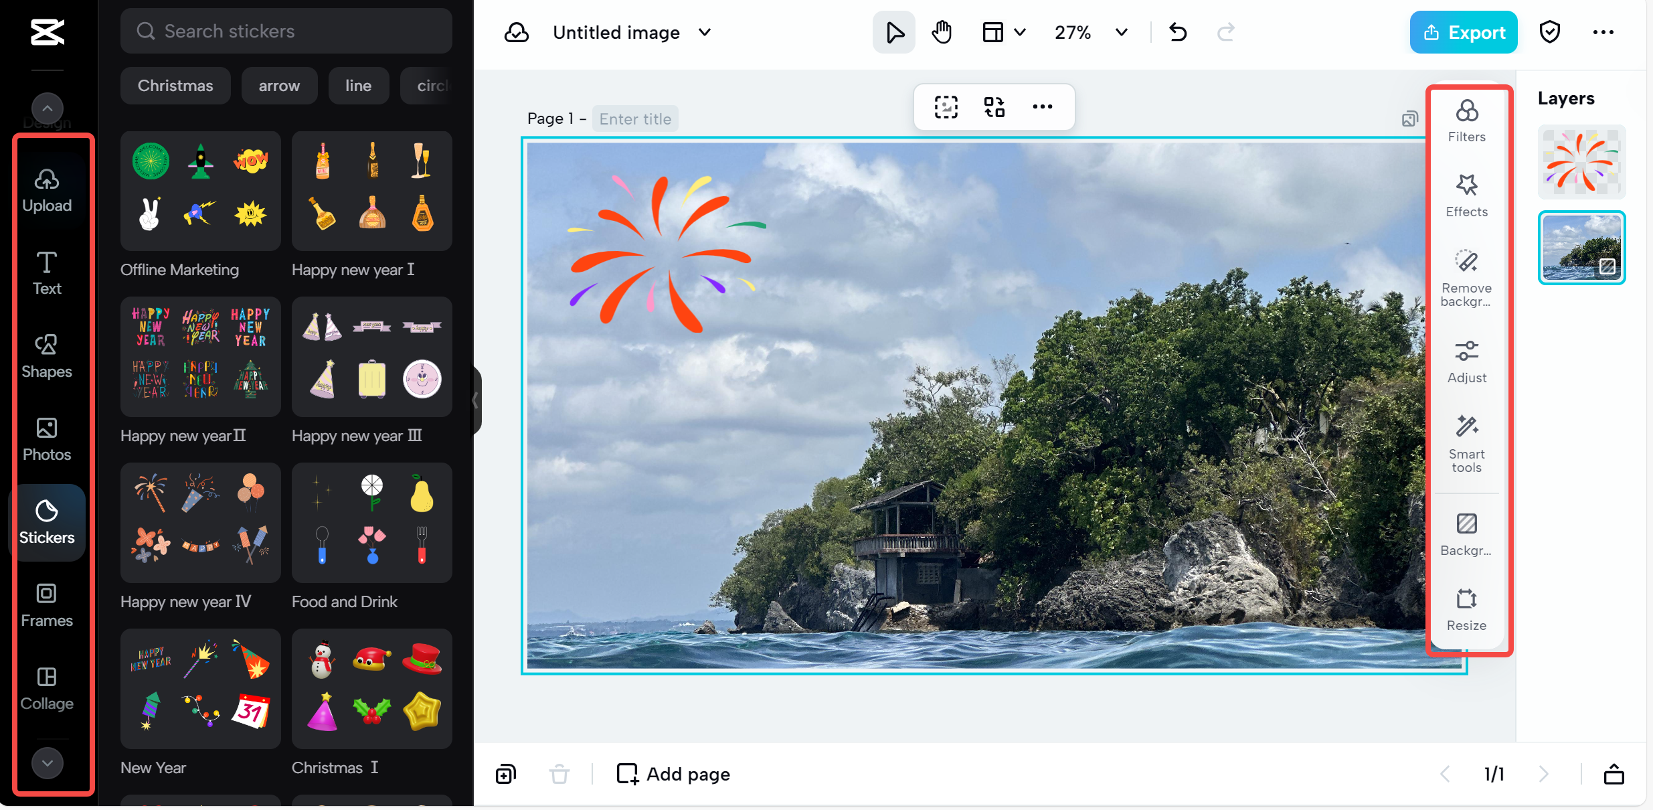Open Smart tools
1653x810 pixels.
pos(1466,442)
